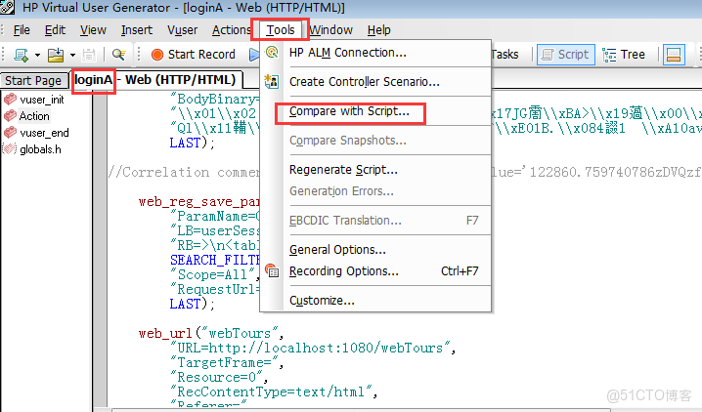This screenshot has height=412, width=702.
Task: Switch to the Start Page tab
Action: (x=33, y=80)
